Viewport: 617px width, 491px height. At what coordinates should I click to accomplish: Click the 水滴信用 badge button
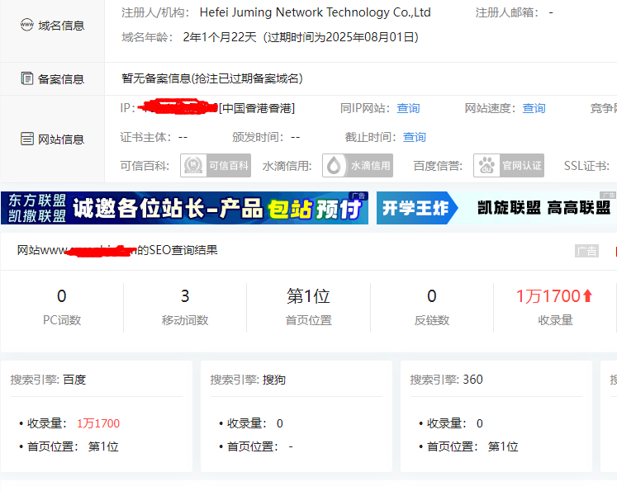[358, 166]
